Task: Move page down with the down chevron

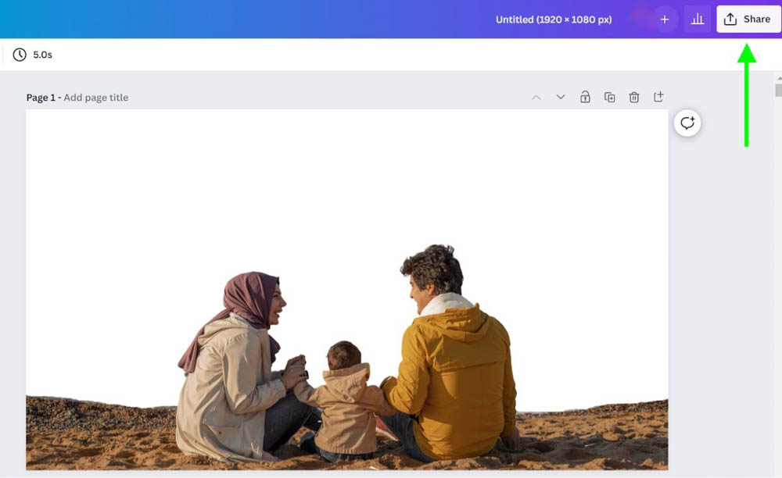Action: (x=561, y=97)
